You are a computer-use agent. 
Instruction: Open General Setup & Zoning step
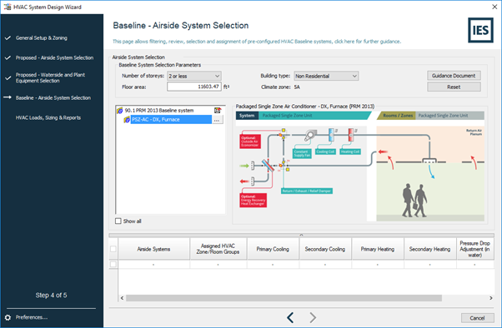[x=42, y=38]
